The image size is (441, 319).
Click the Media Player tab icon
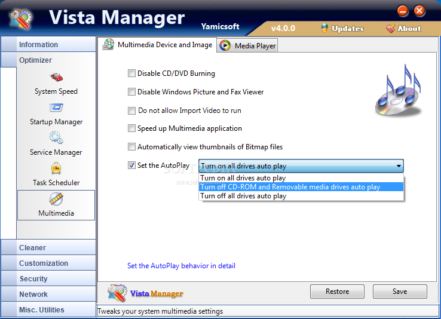pyautogui.click(x=225, y=45)
